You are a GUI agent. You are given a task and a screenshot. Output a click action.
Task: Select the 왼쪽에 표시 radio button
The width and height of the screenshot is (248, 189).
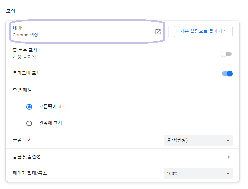(29, 123)
